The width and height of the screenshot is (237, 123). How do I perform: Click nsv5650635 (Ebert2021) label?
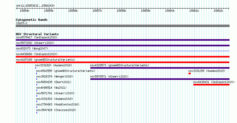(54, 82)
